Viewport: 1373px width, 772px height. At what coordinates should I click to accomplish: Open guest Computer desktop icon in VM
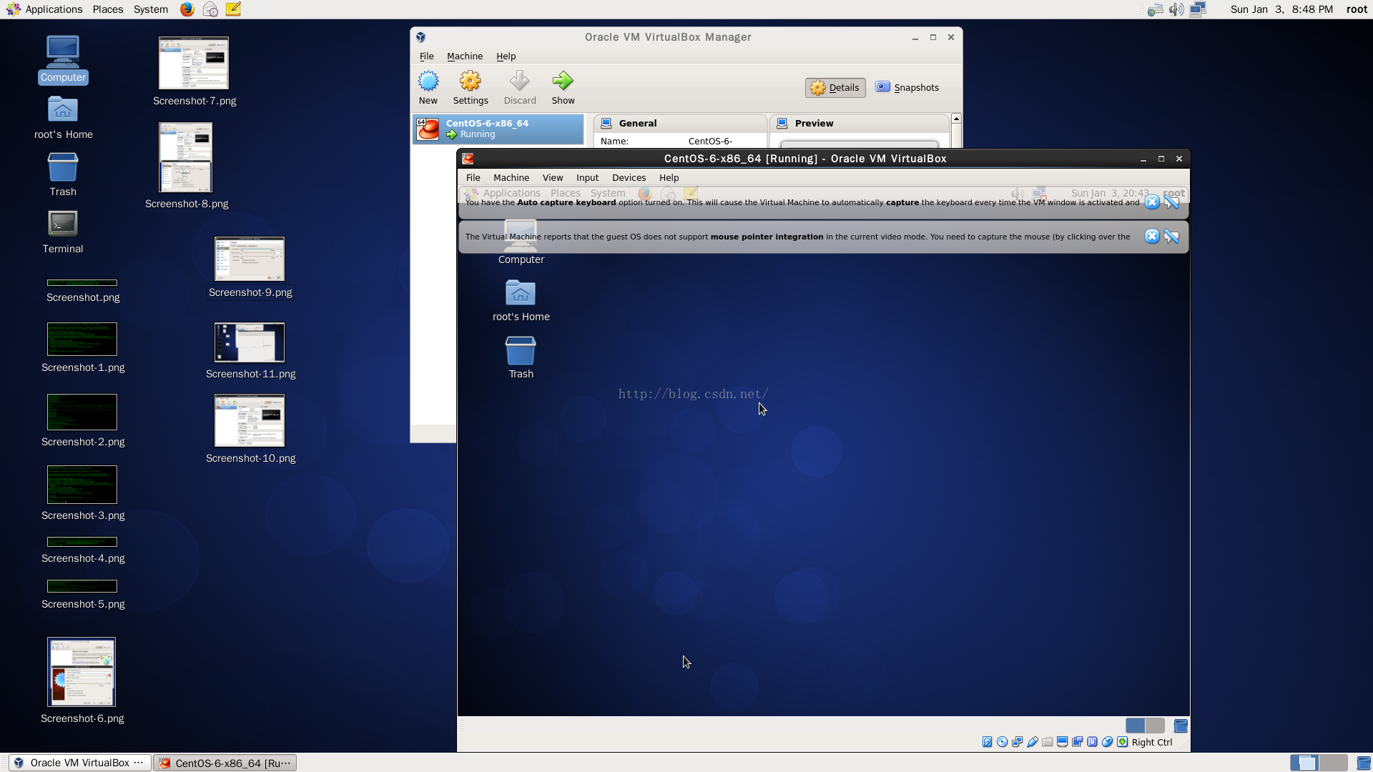tap(521, 243)
